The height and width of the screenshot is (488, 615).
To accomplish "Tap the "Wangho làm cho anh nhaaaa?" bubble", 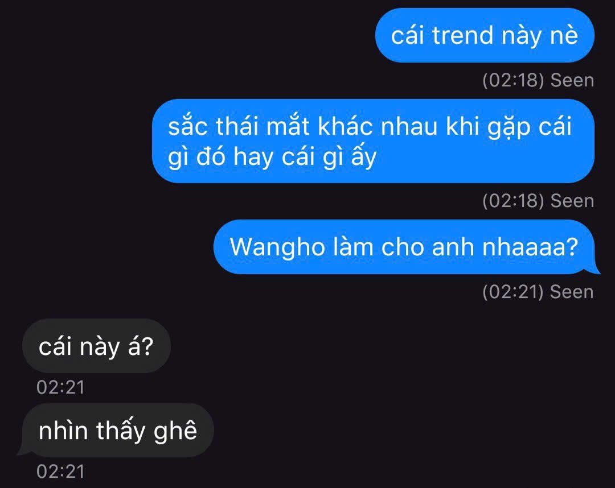I will (x=405, y=247).
